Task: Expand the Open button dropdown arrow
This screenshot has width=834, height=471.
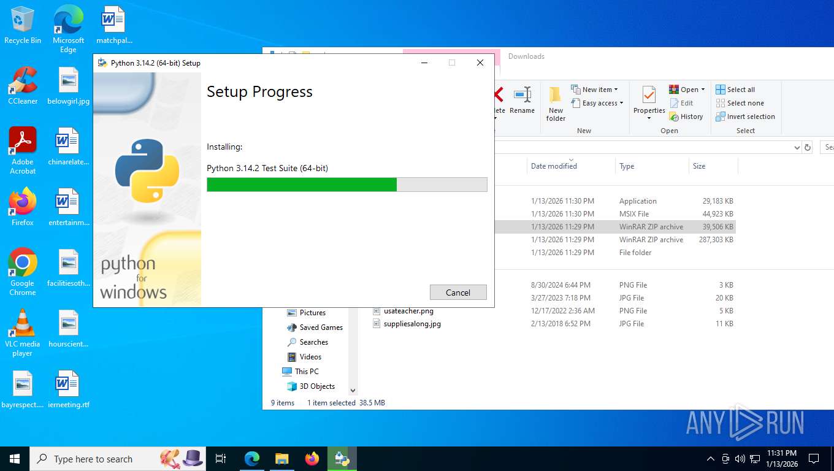Action: (x=703, y=90)
